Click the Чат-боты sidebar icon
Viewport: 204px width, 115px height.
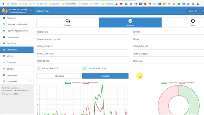[x=4, y=43]
